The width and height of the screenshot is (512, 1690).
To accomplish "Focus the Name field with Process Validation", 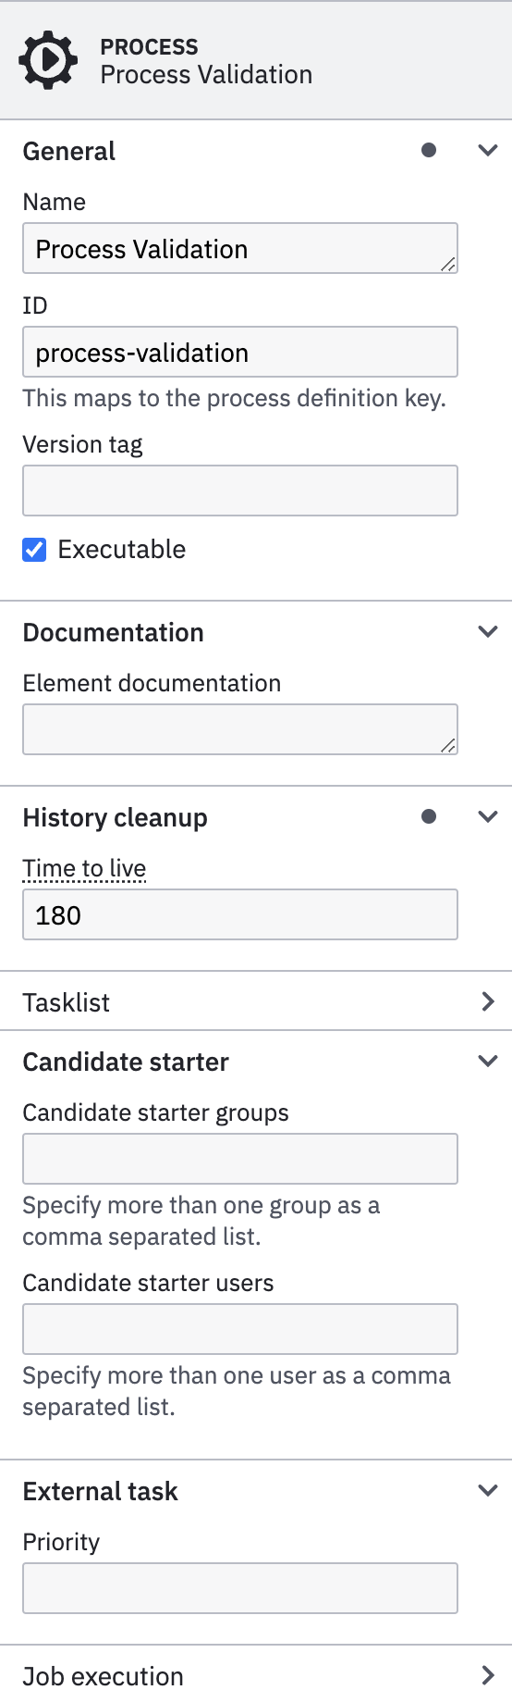I will [x=240, y=248].
